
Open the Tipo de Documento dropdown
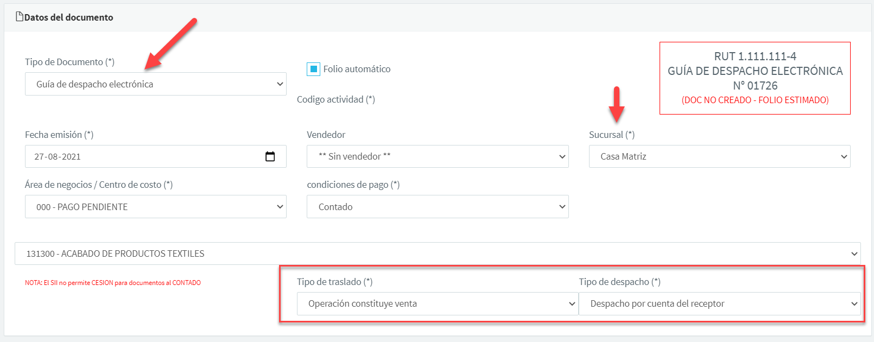point(155,84)
